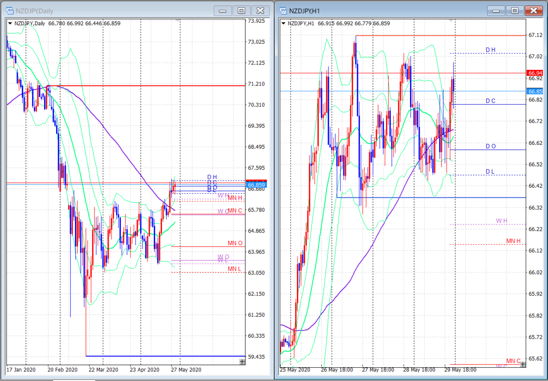Click the chart shift triangle in Daily window

(x=178, y=21)
